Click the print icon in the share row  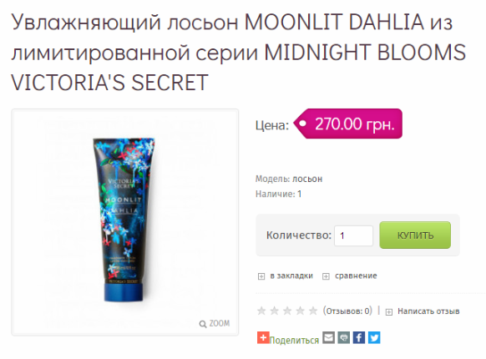coord(343,337)
